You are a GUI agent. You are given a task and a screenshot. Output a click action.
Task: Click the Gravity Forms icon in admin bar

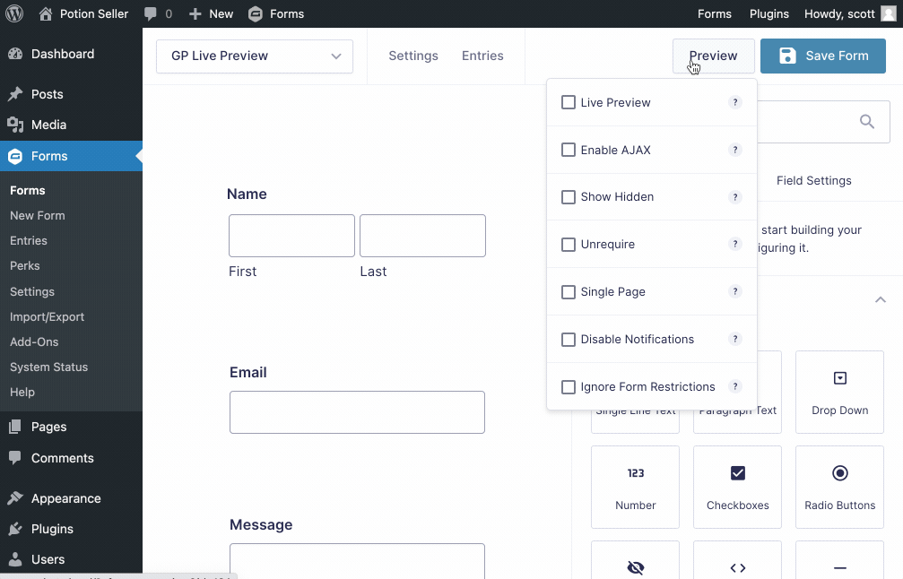tap(256, 13)
